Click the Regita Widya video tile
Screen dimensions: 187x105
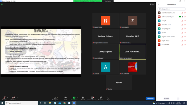click(x=105, y=21)
